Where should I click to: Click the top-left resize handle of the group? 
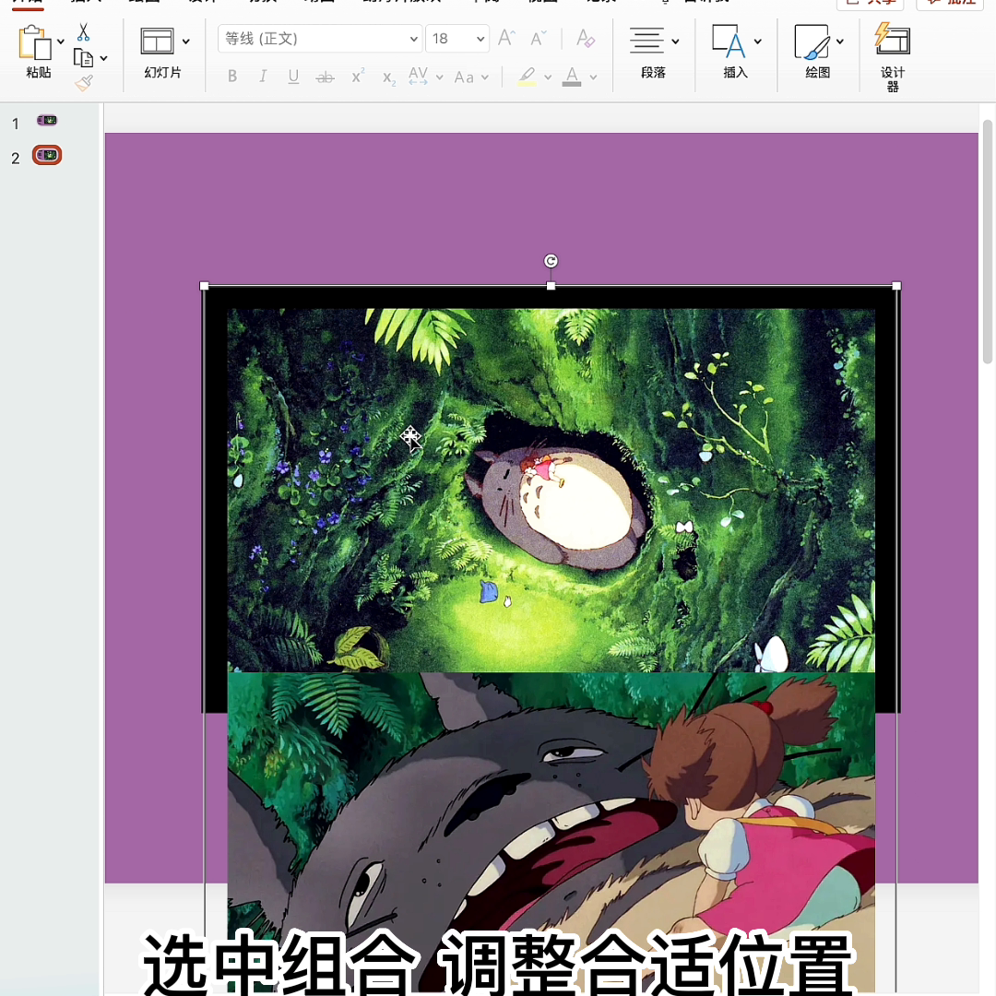[204, 286]
